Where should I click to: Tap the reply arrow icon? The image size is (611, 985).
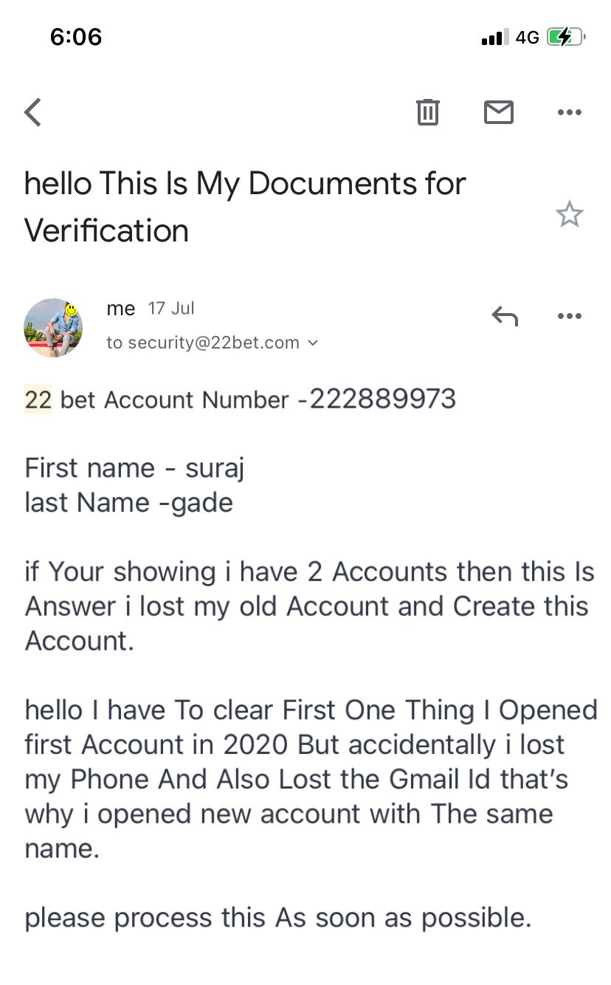[505, 317]
